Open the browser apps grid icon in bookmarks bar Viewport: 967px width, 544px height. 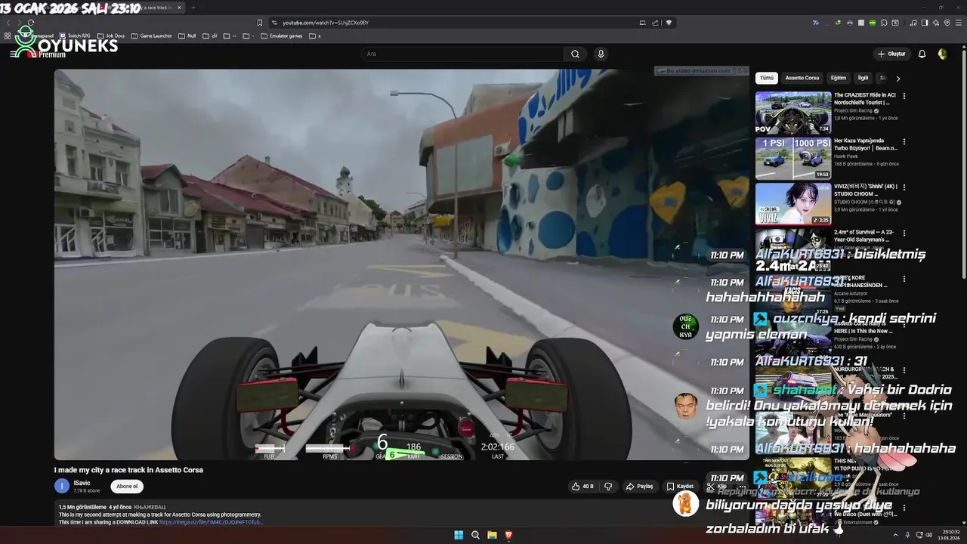coord(8,36)
